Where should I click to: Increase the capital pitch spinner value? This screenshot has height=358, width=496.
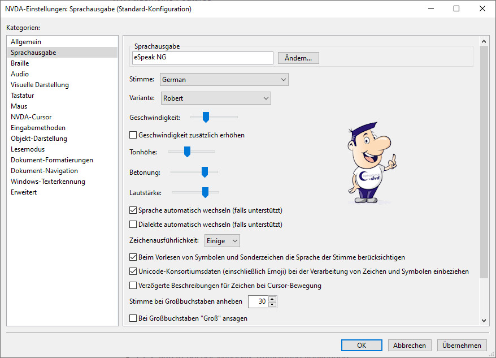272,299
